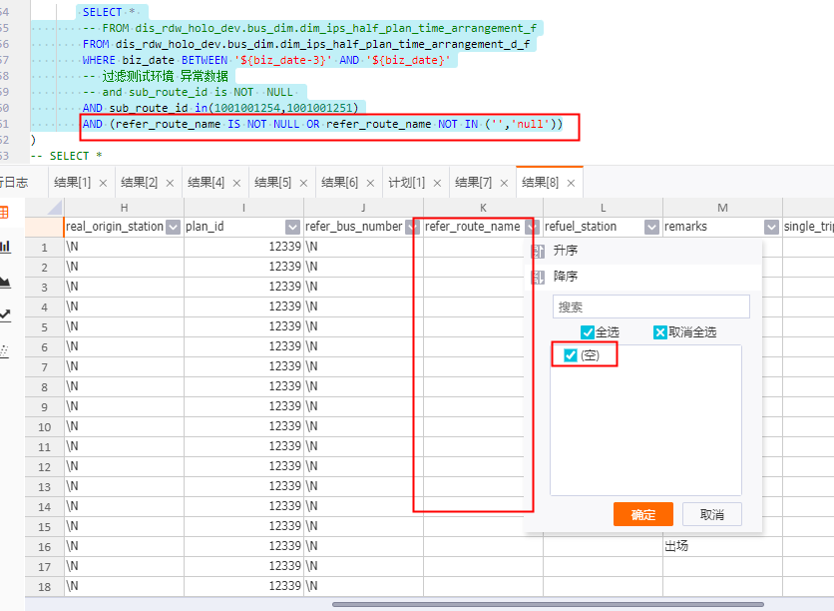Click 取消全选 to deselect all values
834x611 pixels.
click(660, 332)
